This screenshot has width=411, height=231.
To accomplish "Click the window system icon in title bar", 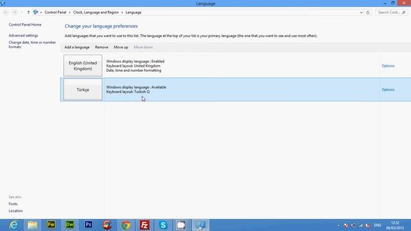I will click(3, 3).
